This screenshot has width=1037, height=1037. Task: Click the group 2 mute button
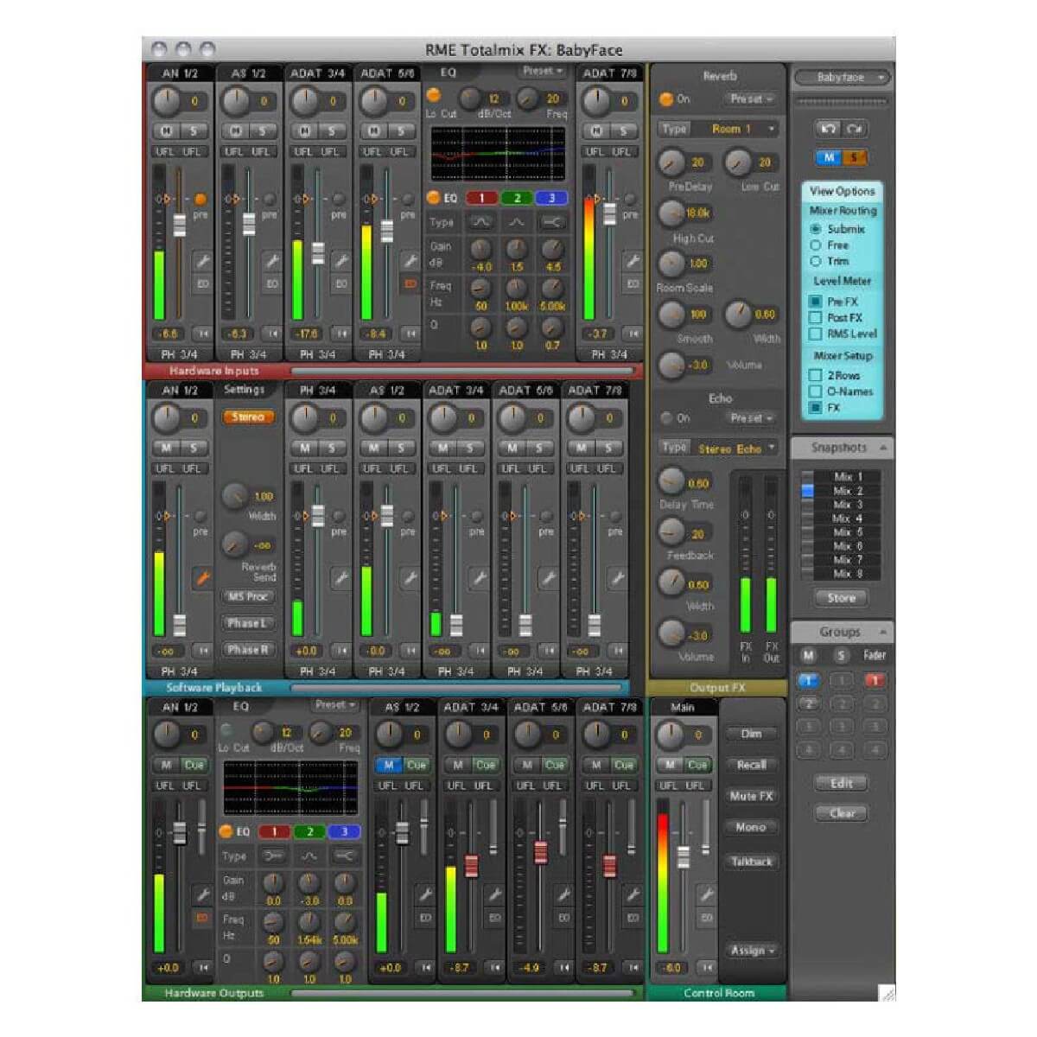[808, 703]
